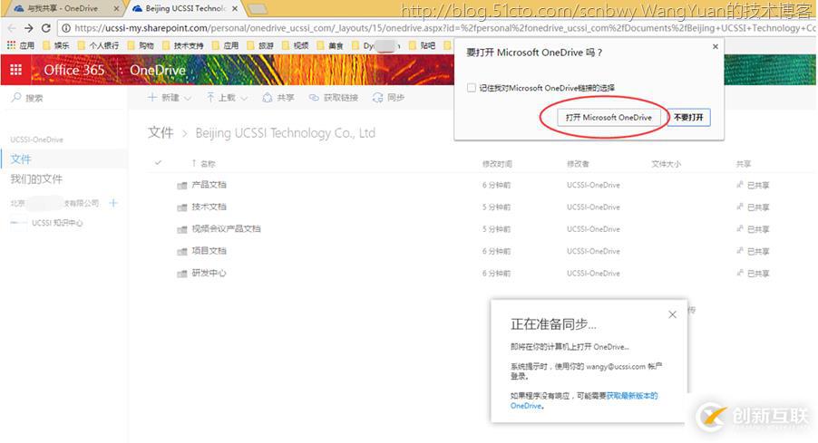Open the Apps grid shortcut in bookmarks bar
This screenshot has width=818, height=443.
tap(21, 46)
